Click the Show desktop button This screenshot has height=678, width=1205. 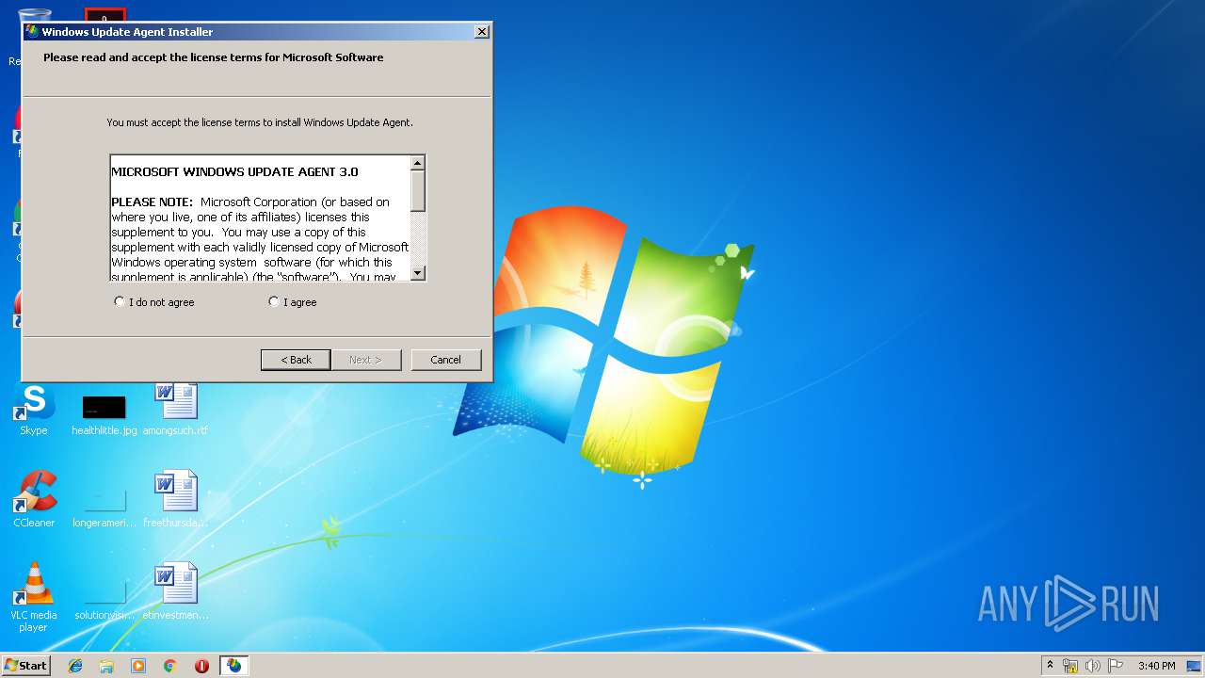point(1195,666)
